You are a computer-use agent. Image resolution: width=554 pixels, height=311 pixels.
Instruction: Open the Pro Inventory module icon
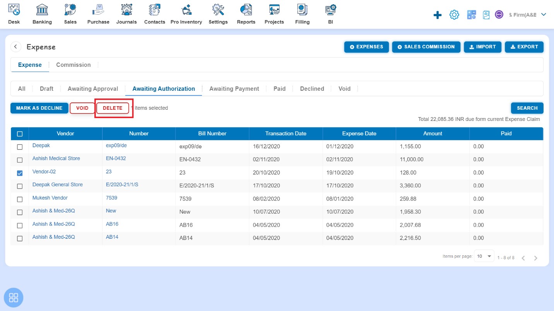[186, 10]
